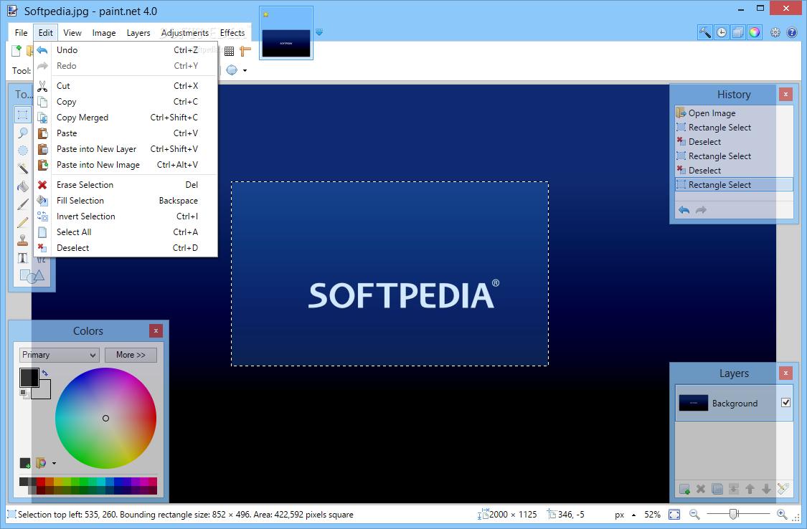Image resolution: width=807 pixels, height=529 pixels.
Task: Click the fit-to-window zoom icon
Action: tap(674, 514)
